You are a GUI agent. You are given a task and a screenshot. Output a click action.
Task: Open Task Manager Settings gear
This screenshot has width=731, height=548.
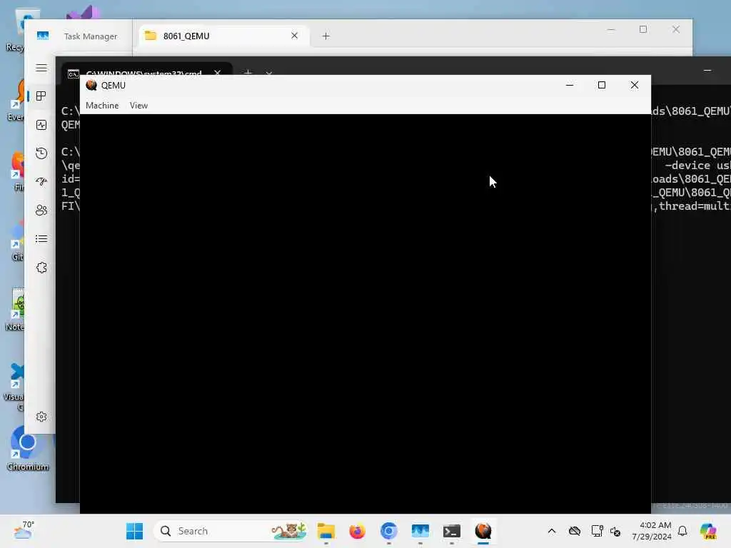[41, 417]
